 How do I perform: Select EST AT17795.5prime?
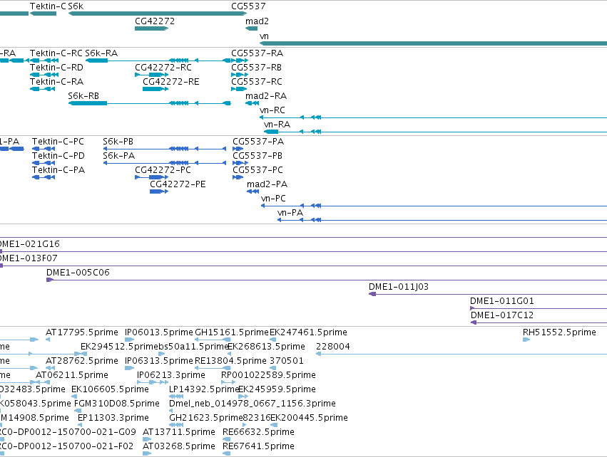48,340
